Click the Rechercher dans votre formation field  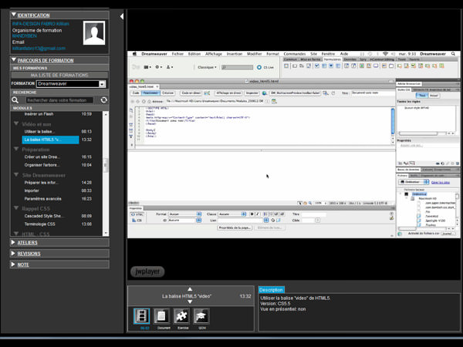point(59,100)
